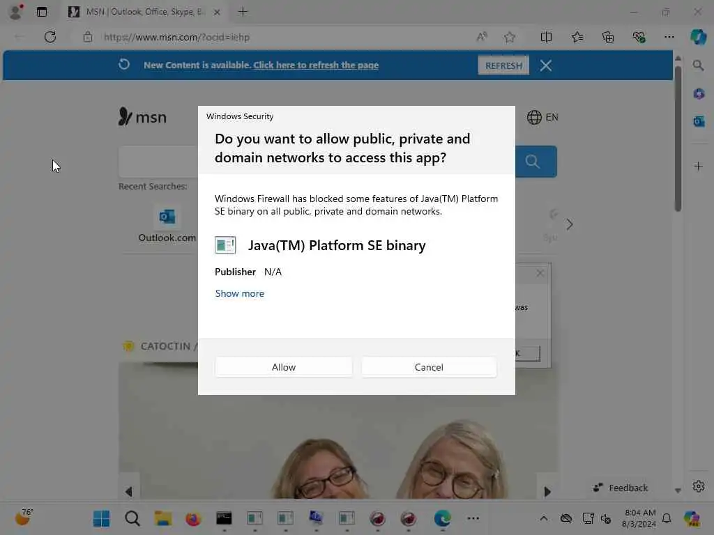The height and width of the screenshot is (535, 714).
Task: Click the scrollbar down arrow
Action: click(678, 490)
